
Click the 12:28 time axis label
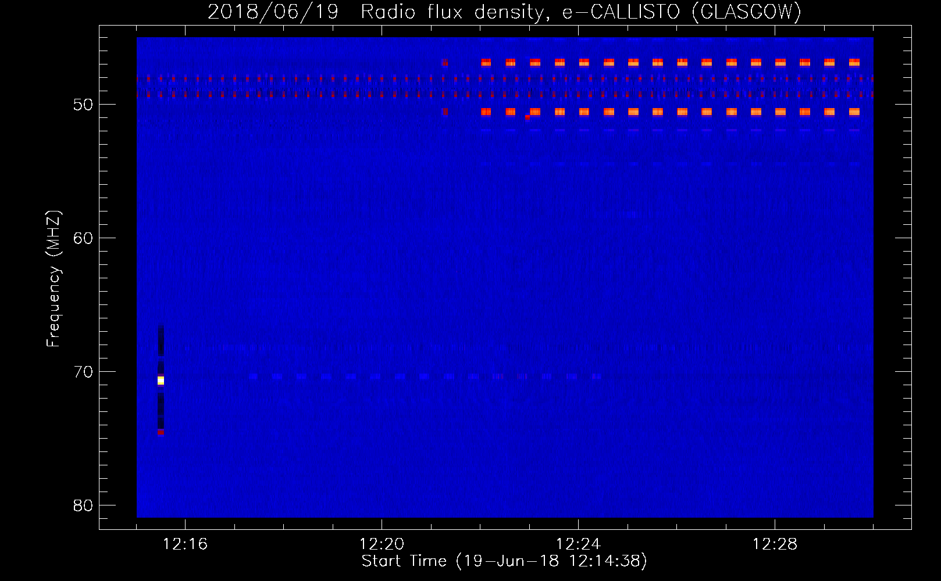point(775,544)
